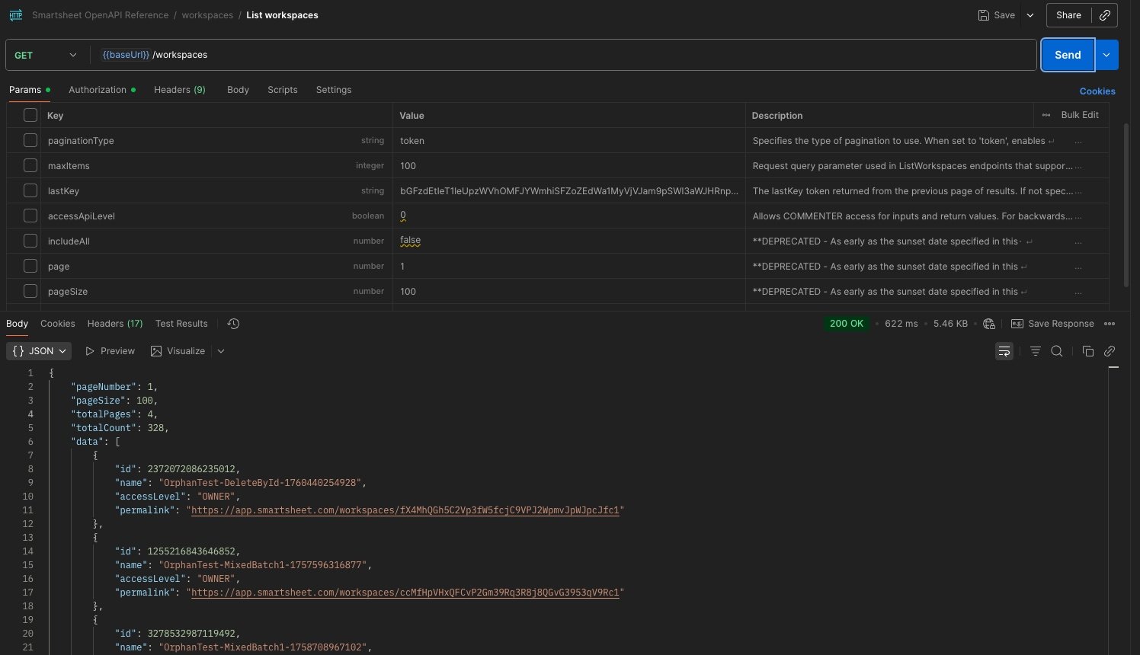Viewport: 1140px width, 655px height.
Task: Open the request Headers (9) tab
Action: point(180,90)
